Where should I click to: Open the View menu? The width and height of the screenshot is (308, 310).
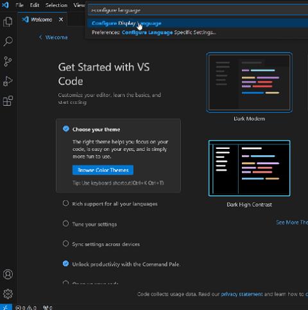(x=79, y=5)
